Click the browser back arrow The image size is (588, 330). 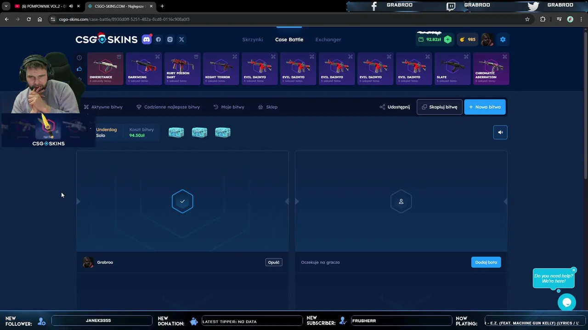[6, 19]
